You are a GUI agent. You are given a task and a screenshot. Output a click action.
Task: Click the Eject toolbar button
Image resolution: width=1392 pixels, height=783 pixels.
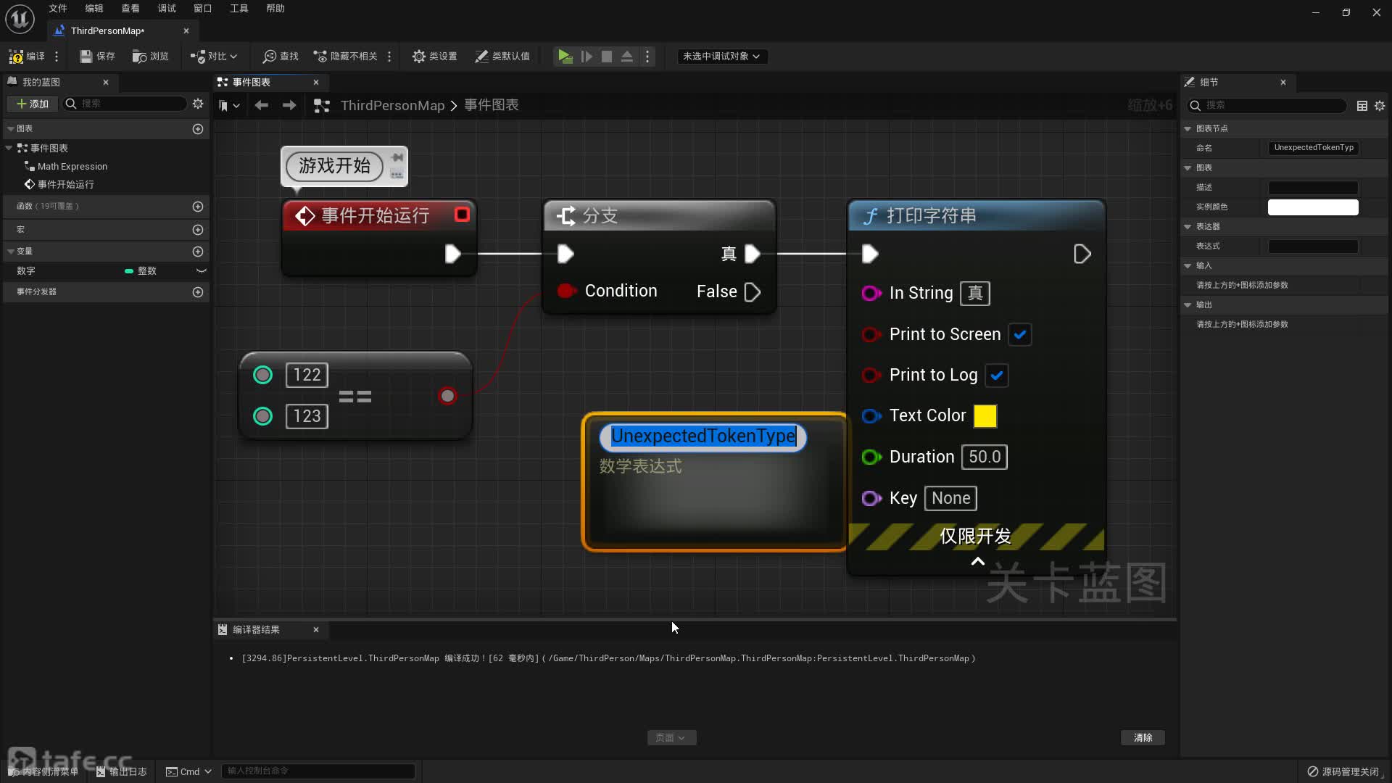click(x=627, y=57)
